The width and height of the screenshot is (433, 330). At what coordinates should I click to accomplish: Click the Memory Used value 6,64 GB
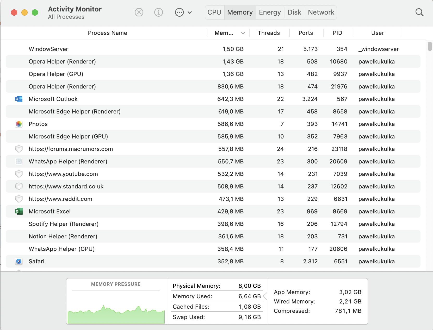(250, 296)
